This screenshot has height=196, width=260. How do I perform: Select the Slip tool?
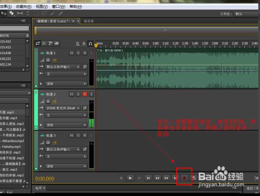click(x=20, y=13)
